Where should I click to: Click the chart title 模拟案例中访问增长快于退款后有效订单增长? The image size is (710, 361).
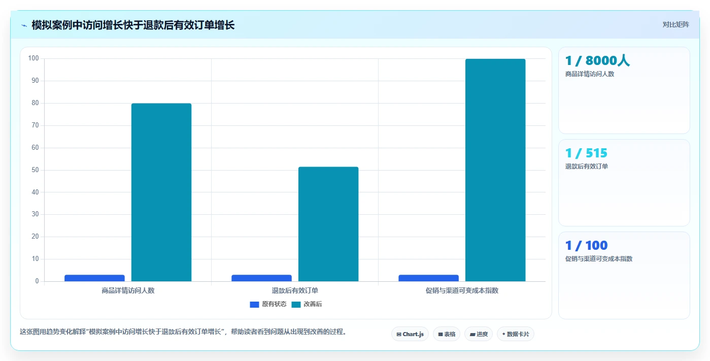point(133,25)
